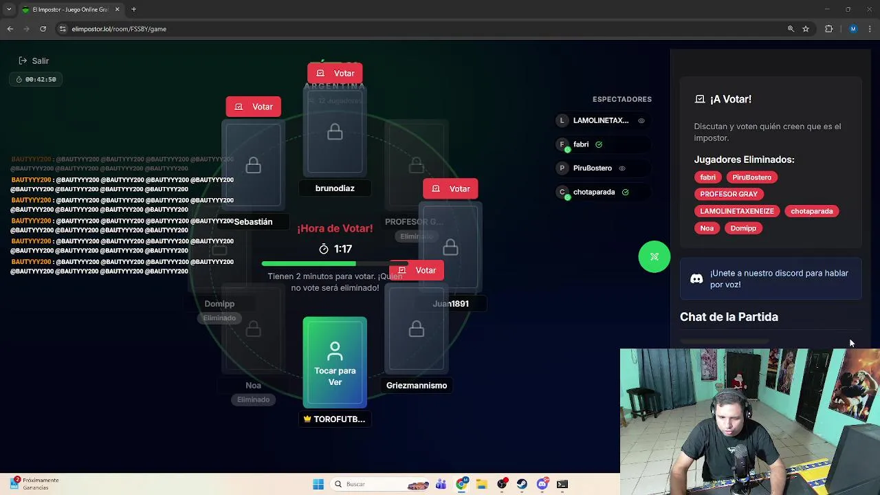Click the voting time progress bar
Image resolution: width=880 pixels, height=495 pixels.
click(335, 264)
